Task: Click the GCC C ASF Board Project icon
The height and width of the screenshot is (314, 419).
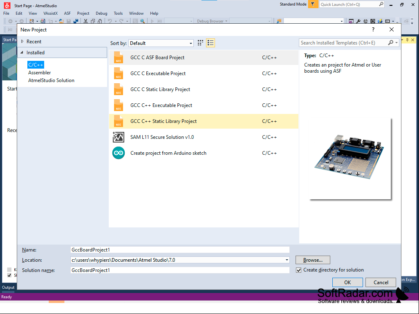Action: [x=119, y=58]
